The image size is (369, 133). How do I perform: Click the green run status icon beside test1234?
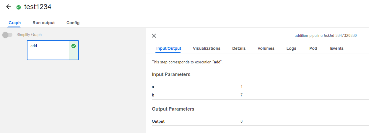pos(19,7)
